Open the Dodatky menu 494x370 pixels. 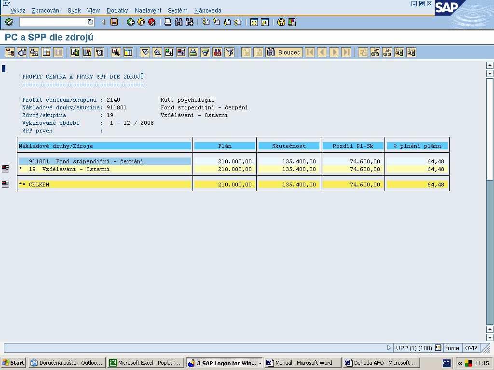pos(117,11)
